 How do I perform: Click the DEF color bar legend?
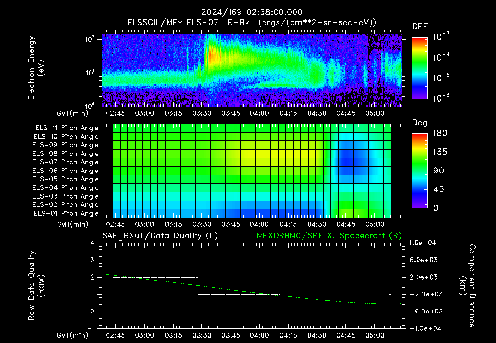tap(419, 68)
